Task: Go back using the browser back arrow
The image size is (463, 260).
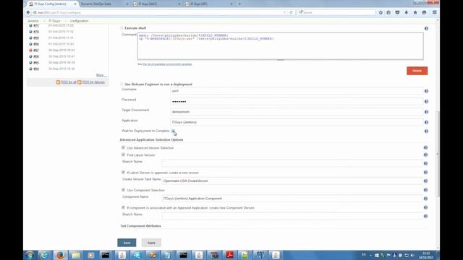Action: (28, 12)
